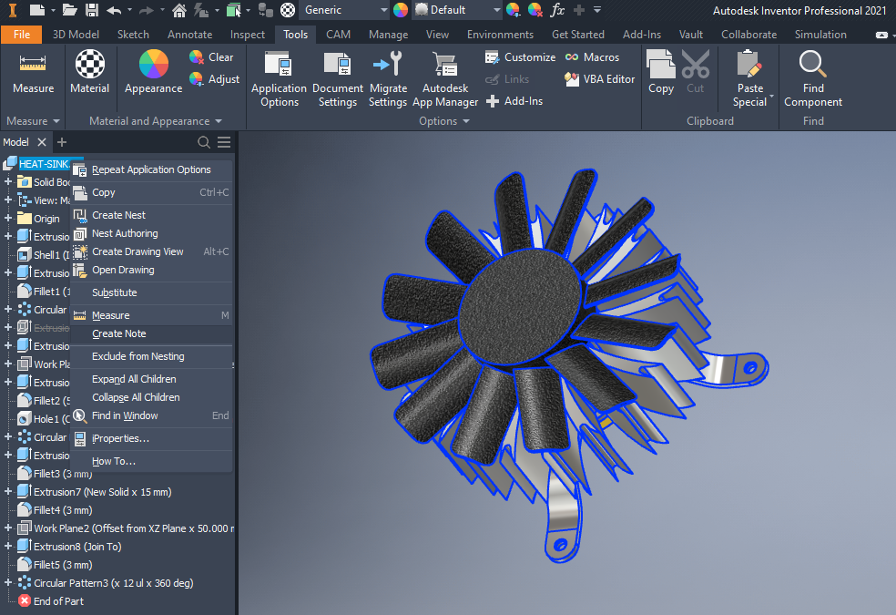This screenshot has width=896, height=615.
Task: Click the fx parameters icon
Action: (x=557, y=10)
